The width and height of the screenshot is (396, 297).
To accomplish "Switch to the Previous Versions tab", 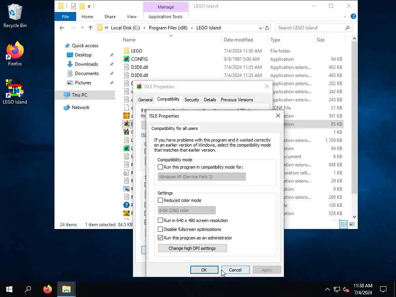I will (x=237, y=100).
